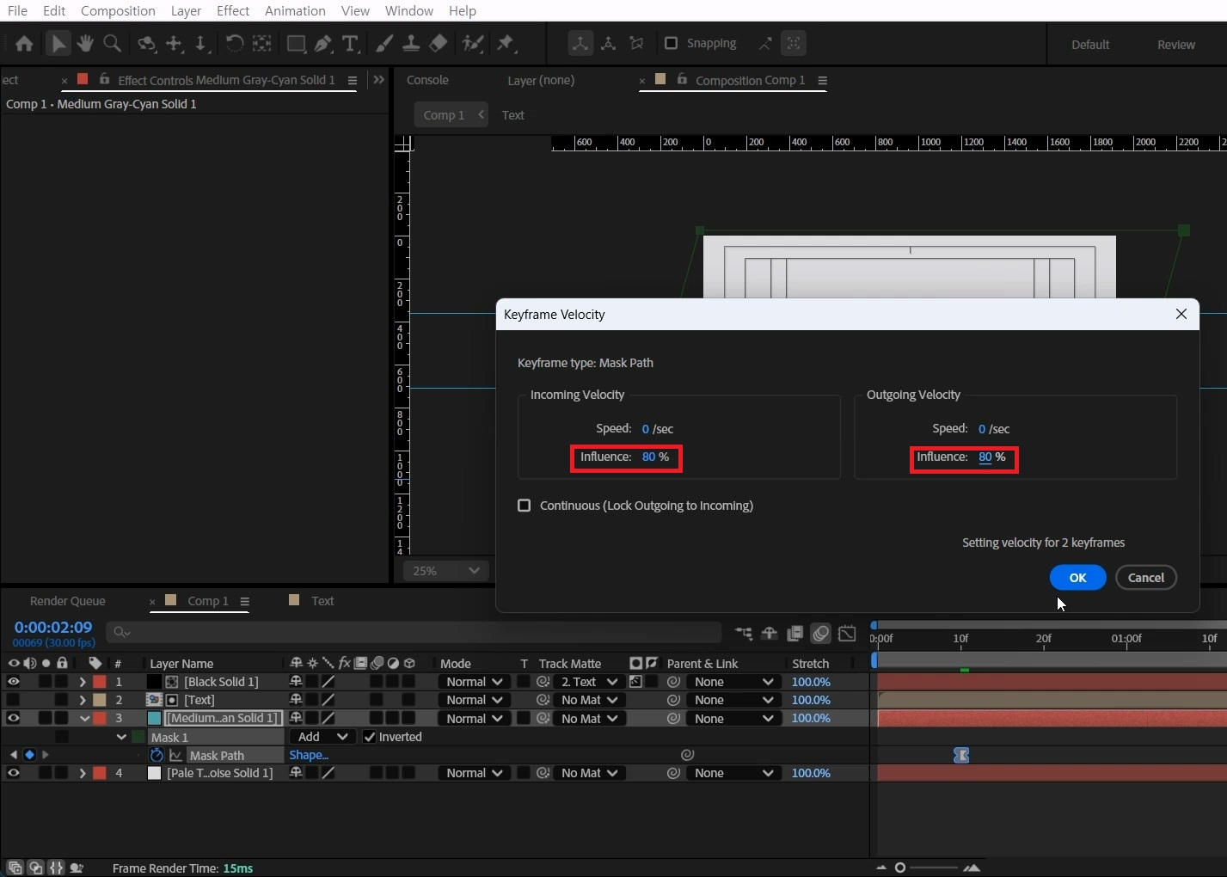Screen dimensions: 1227x877
Task: Click the Shape... link for Mask Path
Action: click(x=309, y=755)
